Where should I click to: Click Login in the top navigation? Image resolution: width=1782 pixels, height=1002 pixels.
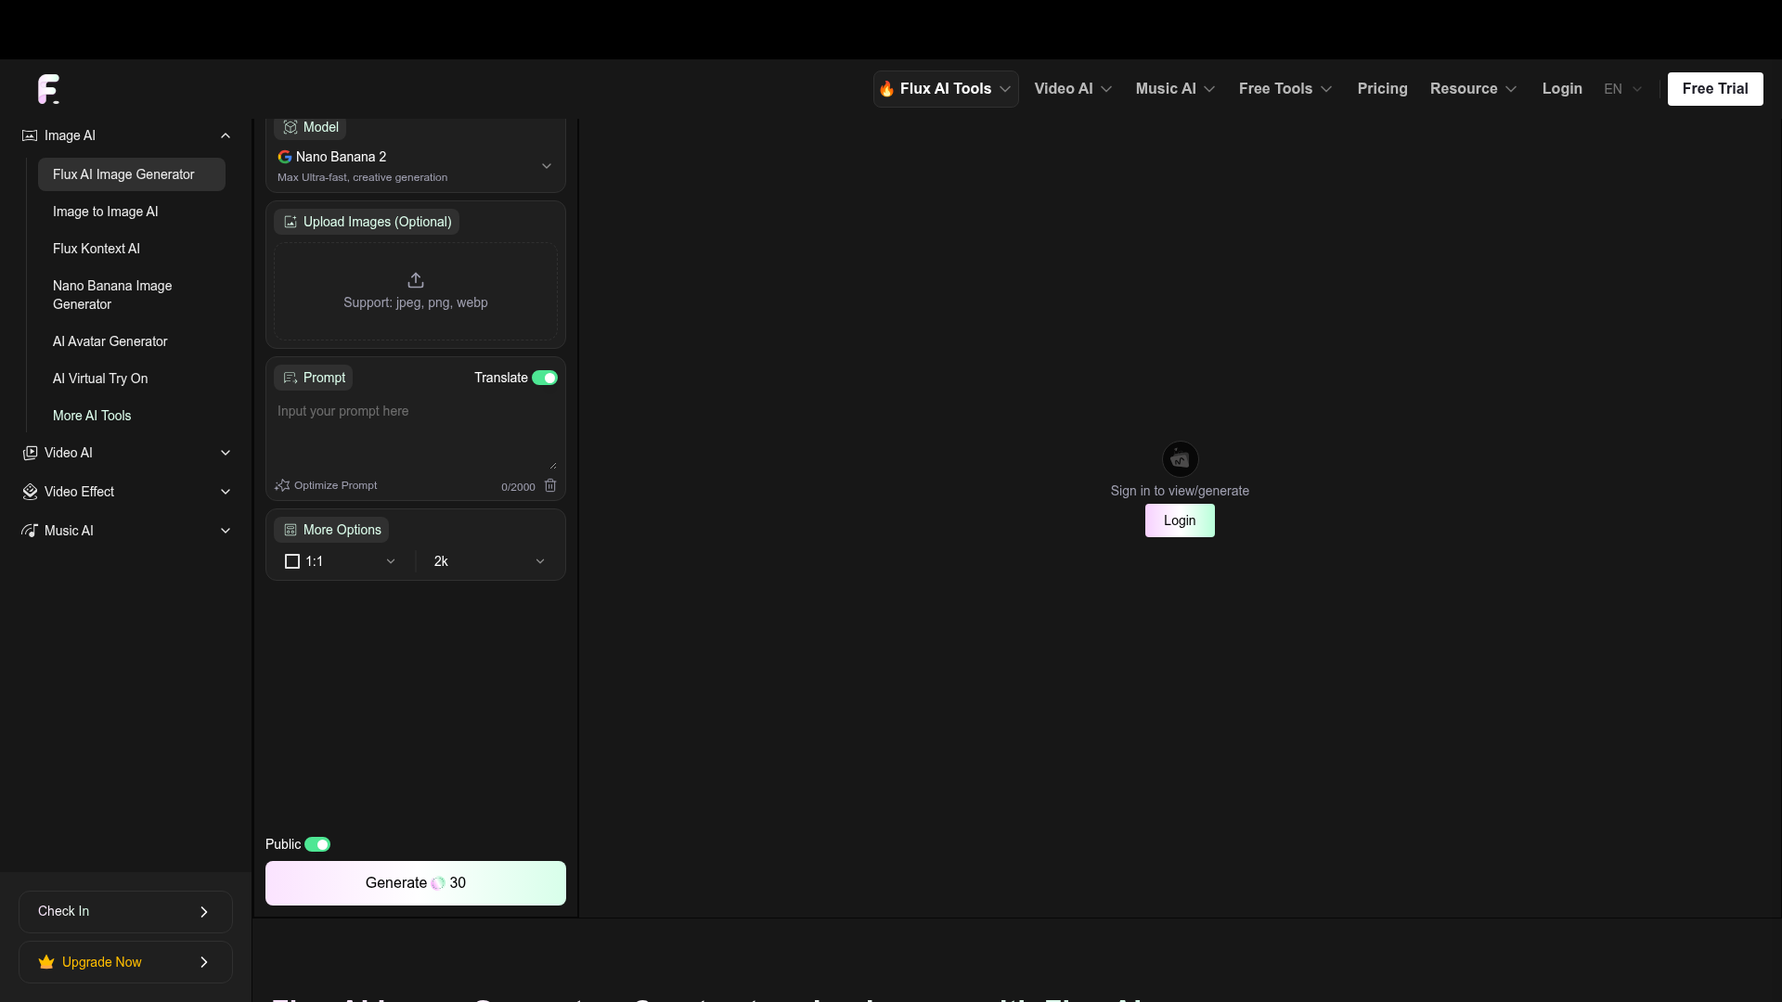click(1562, 89)
